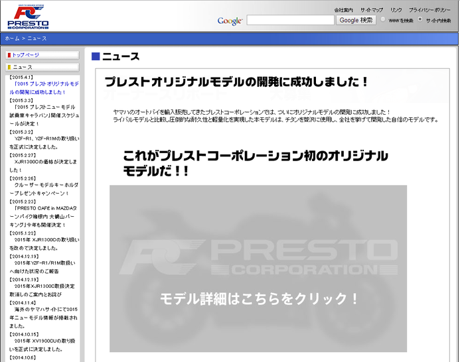The height and width of the screenshot is (362, 460).
Task: Open news XJR1300Cの価格が決定しました
Action: [43, 166]
